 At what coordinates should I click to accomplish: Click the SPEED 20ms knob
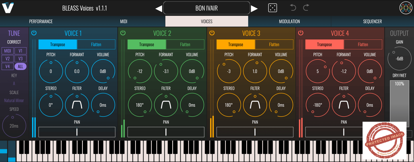14,126
